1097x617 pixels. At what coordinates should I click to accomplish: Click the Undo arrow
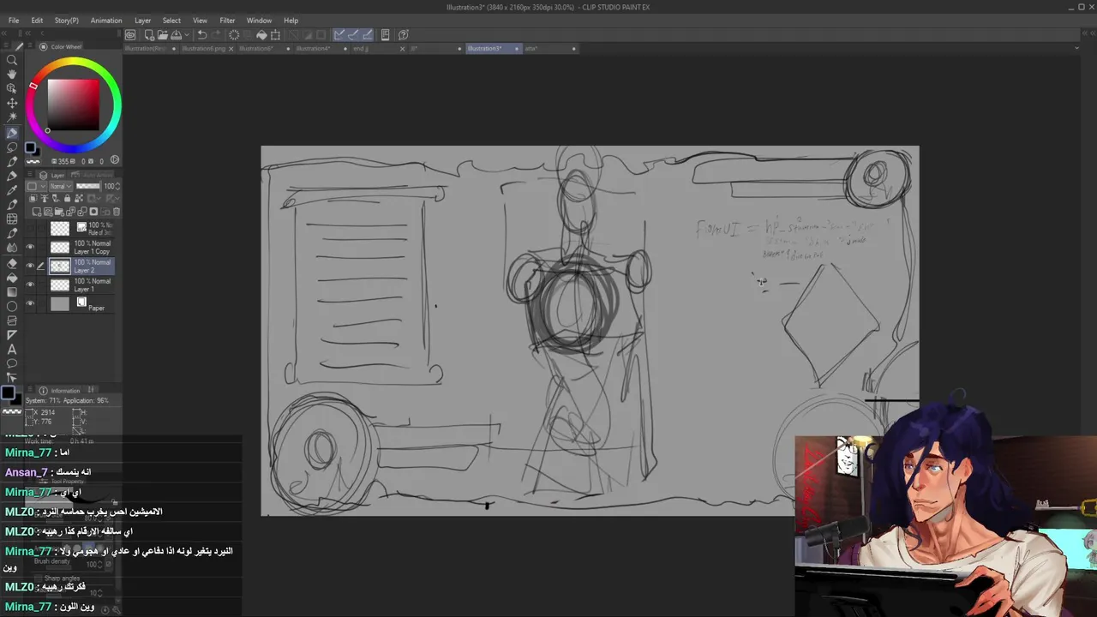click(202, 35)
